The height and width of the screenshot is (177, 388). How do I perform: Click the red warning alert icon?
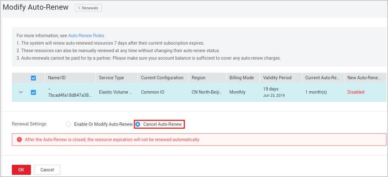tap(19, 140)
